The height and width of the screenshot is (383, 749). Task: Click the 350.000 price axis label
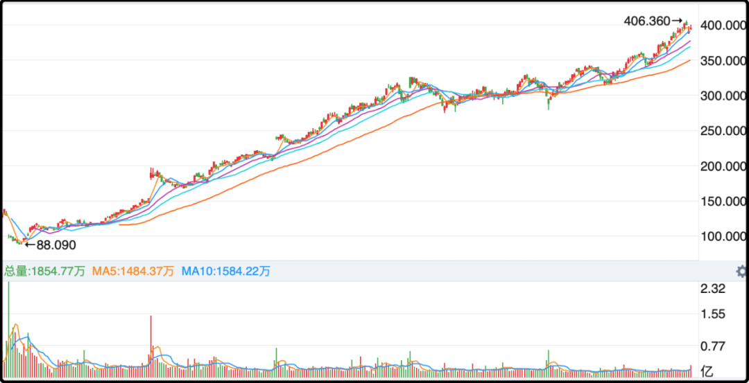(x=723, y=60)
